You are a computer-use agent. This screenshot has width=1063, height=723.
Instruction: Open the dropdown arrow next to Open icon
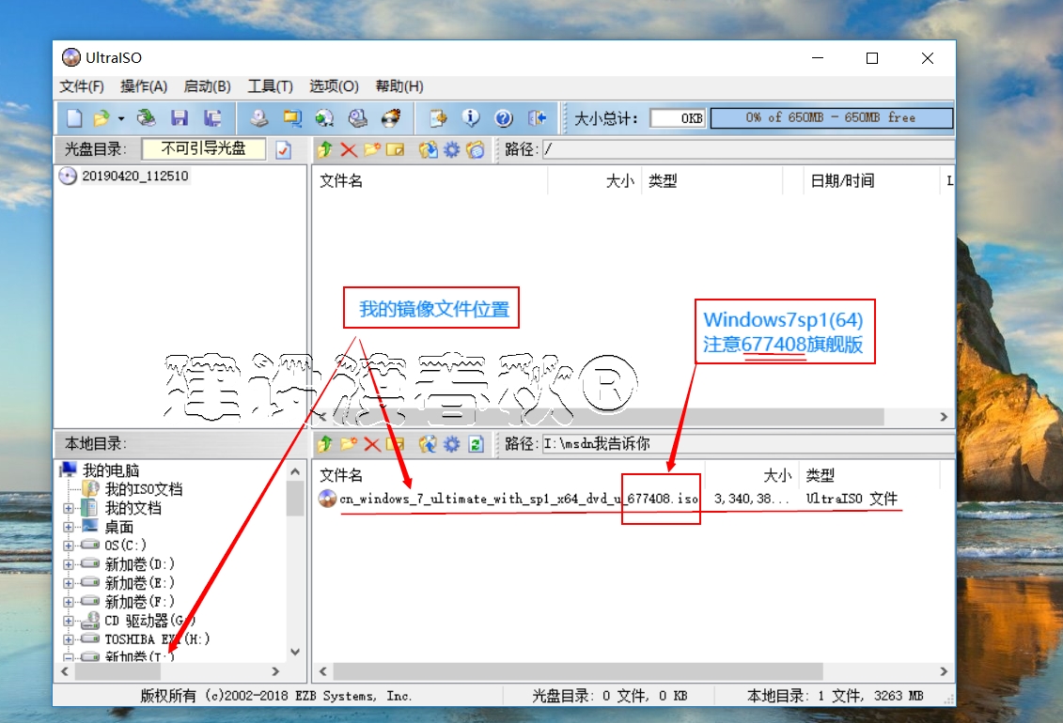click(123, 118)
